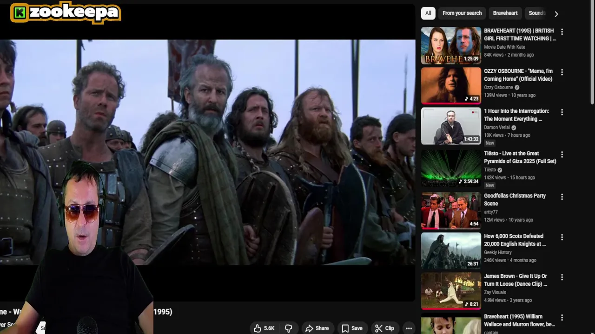Open options menu for Tiësto video
The height and width of the screenshot is (334, 595).
pos(562,154)
